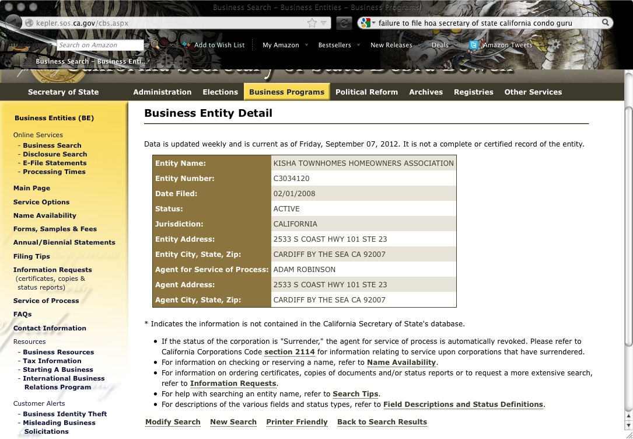Open Information Requests link in bullet list
The width and height of the screenshot is (633, 439).
point(233,384)
